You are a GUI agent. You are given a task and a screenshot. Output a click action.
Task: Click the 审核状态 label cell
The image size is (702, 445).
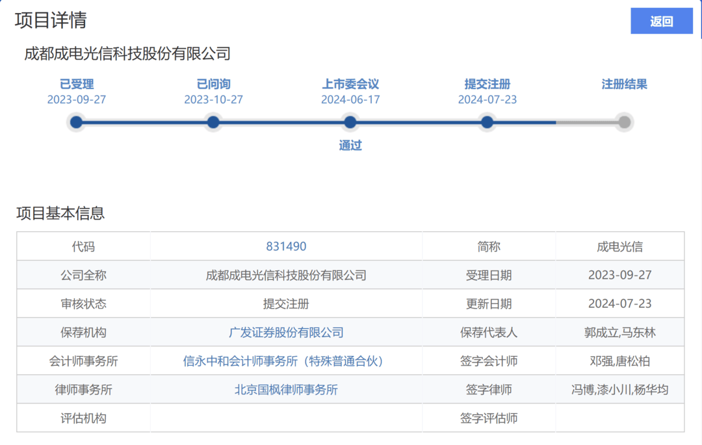pos(83,303)
